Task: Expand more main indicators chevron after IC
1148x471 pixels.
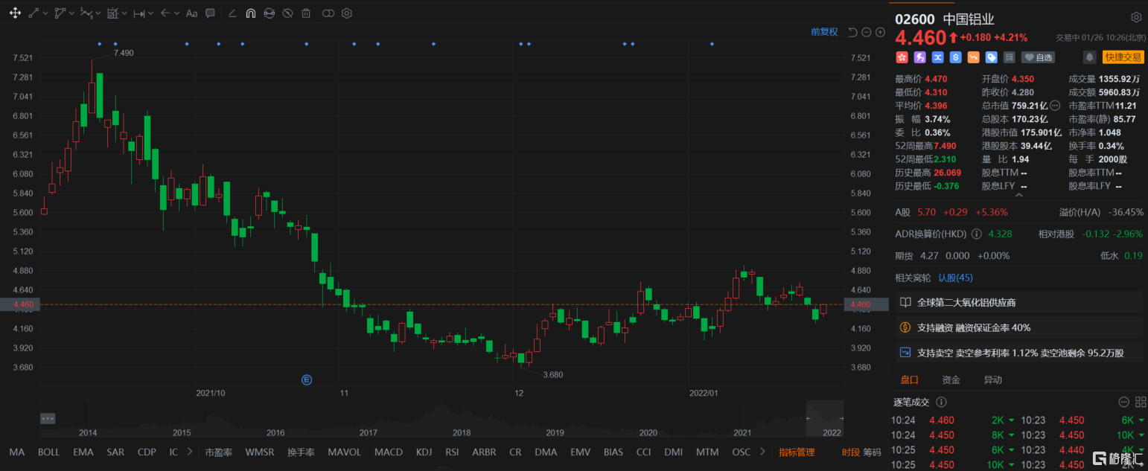Action: [x=191, y=452]
